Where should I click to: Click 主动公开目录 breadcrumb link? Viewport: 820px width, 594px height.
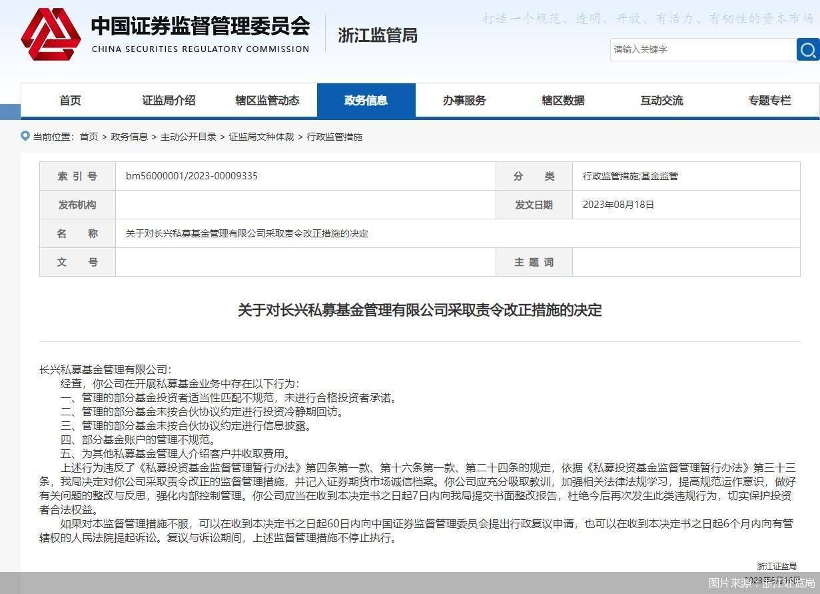189,137
